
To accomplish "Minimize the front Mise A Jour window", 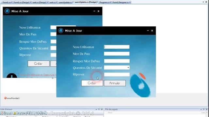I will (x=148, y=31).
